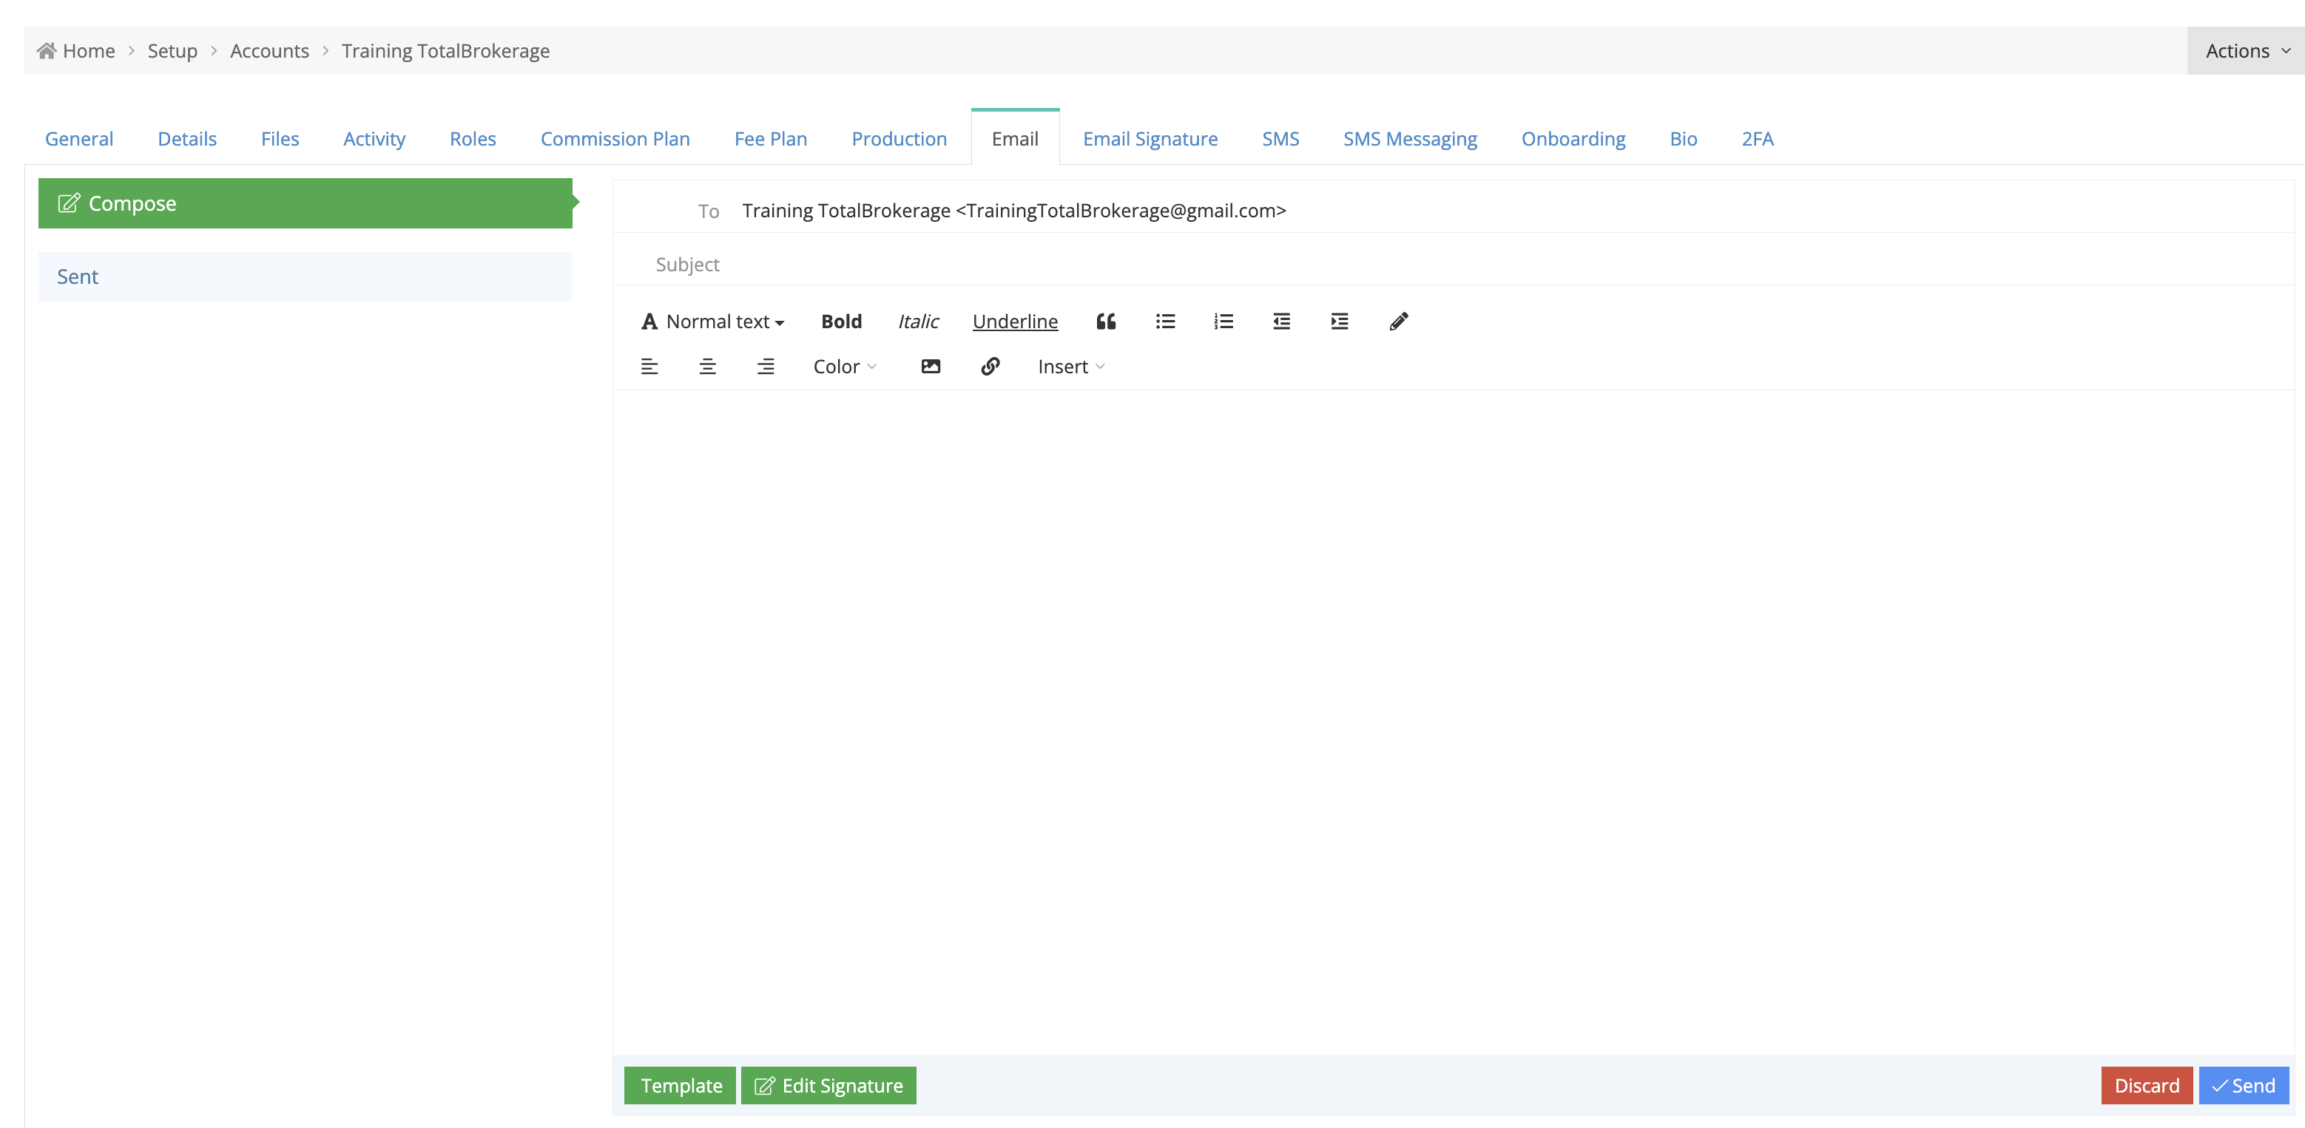The height and width of the screenshot is (1128, 2305).
Task: Click the bulleted list icon
Action: click(1165, 321)
